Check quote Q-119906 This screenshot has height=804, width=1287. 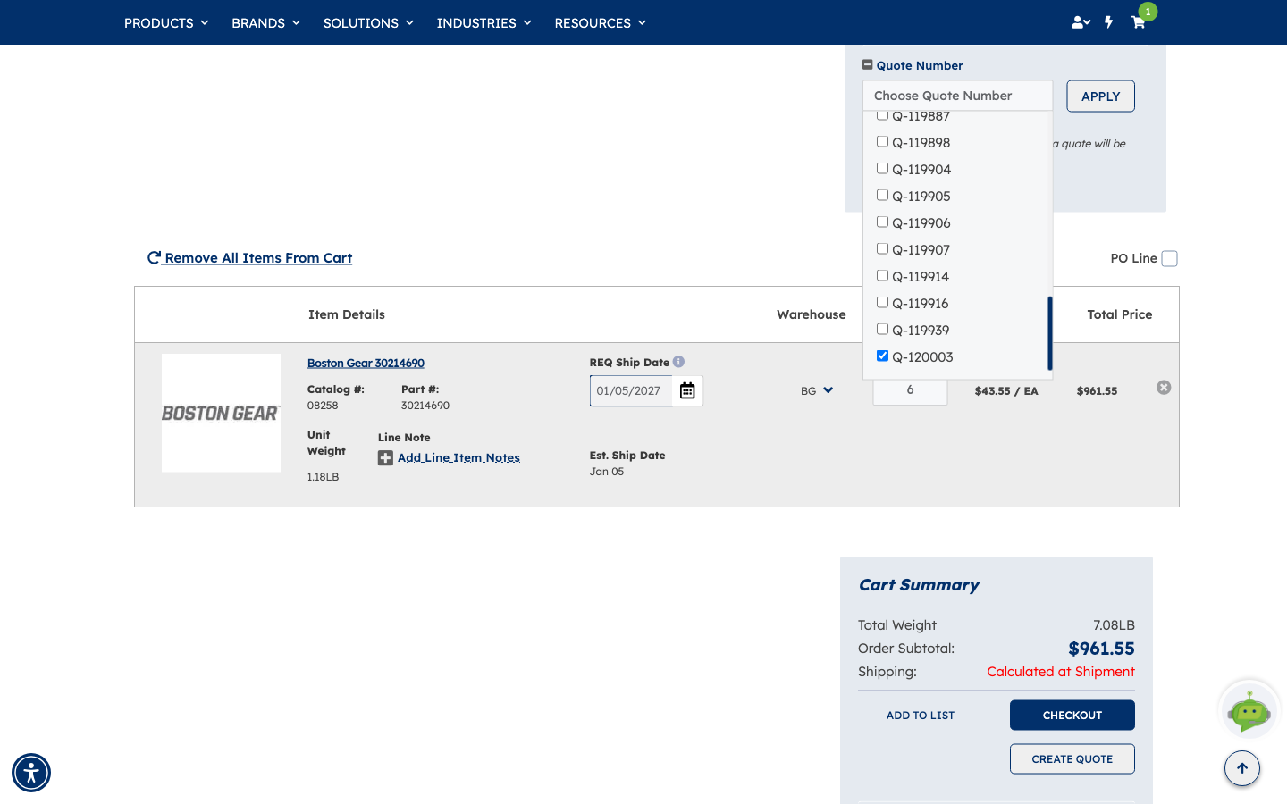(x=882, y=222)
